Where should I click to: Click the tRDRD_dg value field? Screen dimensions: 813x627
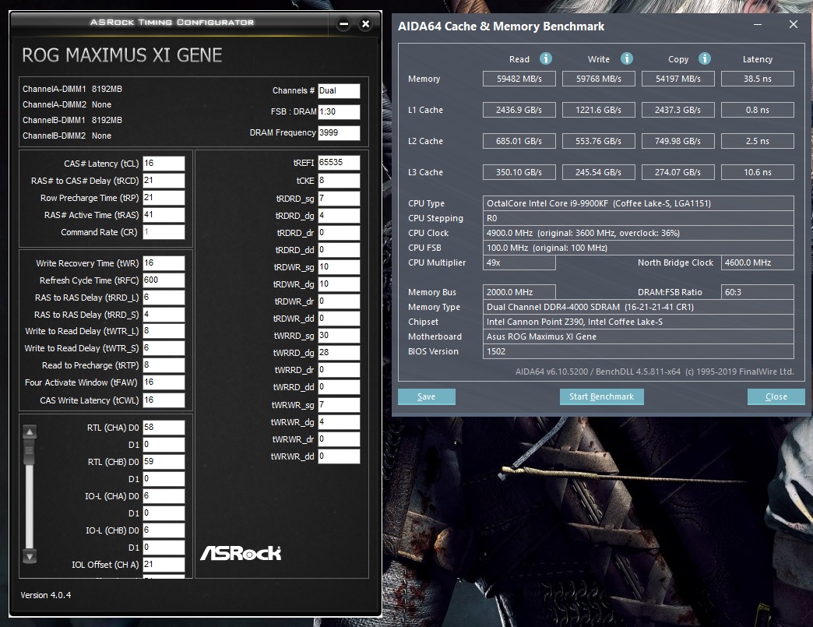point(339,216)
